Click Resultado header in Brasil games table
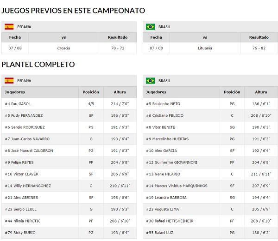Image resolution: width=278 pixels, height=241 pixels. coord(259,37)
